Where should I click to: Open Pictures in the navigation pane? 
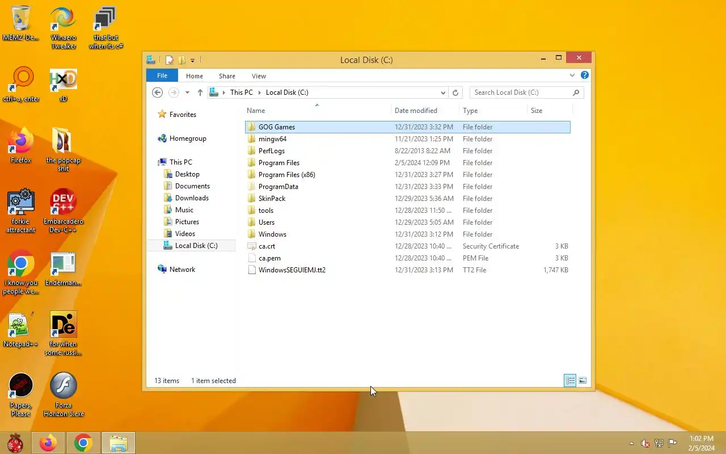pyautogui.click(x=181, y=222)
